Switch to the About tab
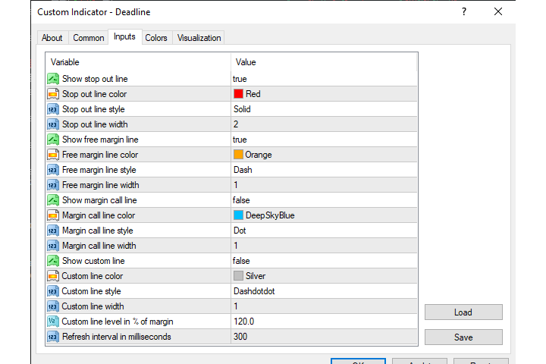 click(52, 38)
